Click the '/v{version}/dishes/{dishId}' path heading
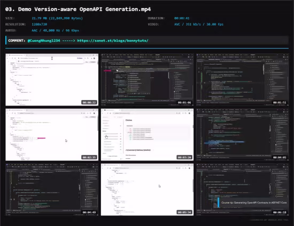Screen dimensions: 294x226 point(138,150)
